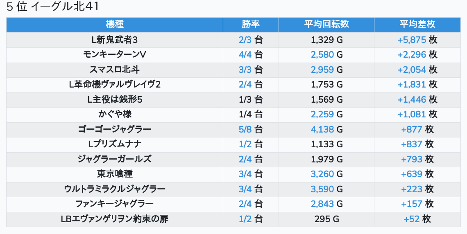Open the +52 value for LBエヴァンゲリヲン約束の扉
Viewport: 467px width, 234px height.
412,219
